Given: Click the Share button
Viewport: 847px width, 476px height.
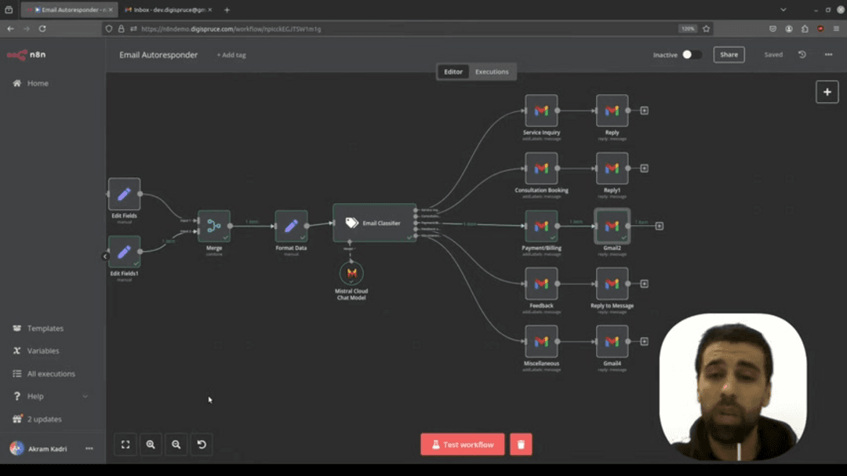Looking at the screenshot, I should click(x=729, y=54).
